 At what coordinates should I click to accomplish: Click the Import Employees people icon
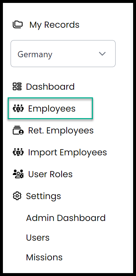18,152
